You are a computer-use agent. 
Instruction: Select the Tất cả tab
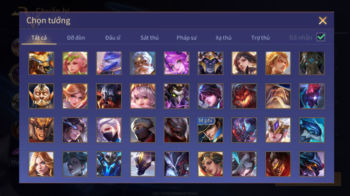(39, 38)
